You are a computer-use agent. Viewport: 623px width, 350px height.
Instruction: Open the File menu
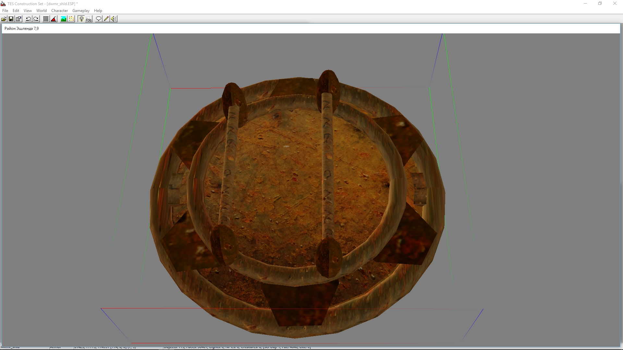[5, 11]
